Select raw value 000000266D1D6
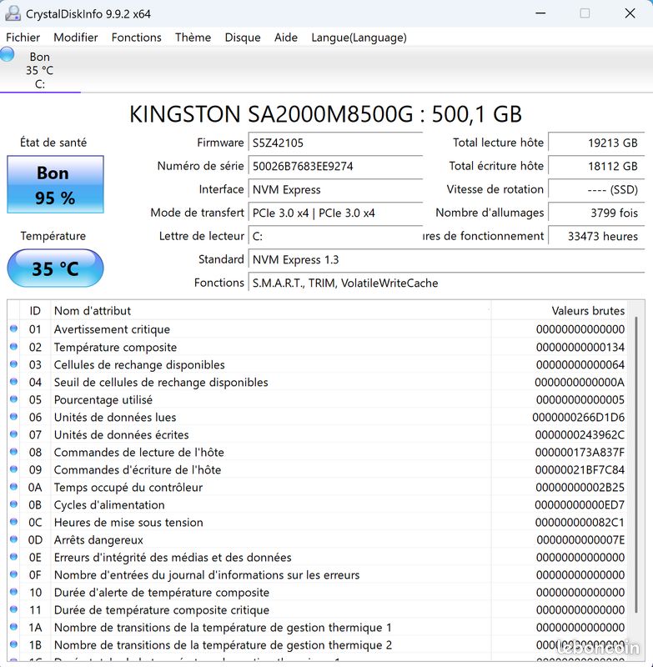The image size is (653, 667). coord(579,418)
